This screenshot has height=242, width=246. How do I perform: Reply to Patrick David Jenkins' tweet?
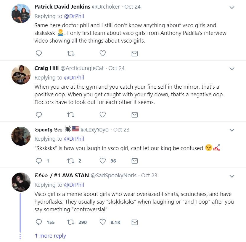[x=38, y=53]
